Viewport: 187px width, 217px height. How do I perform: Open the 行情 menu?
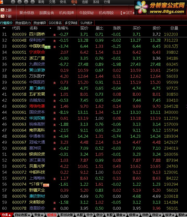click(107, 2)
